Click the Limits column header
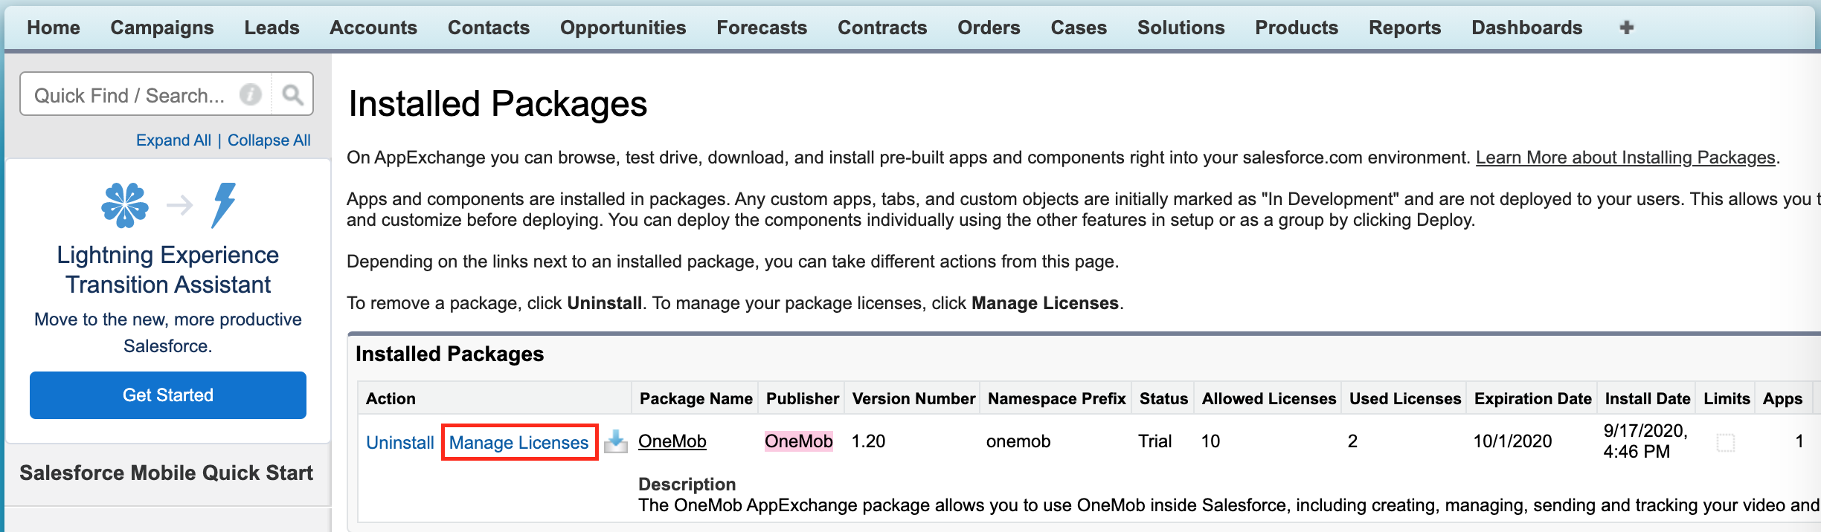Screen dimensions: 1821x532 click(1727, 399)
